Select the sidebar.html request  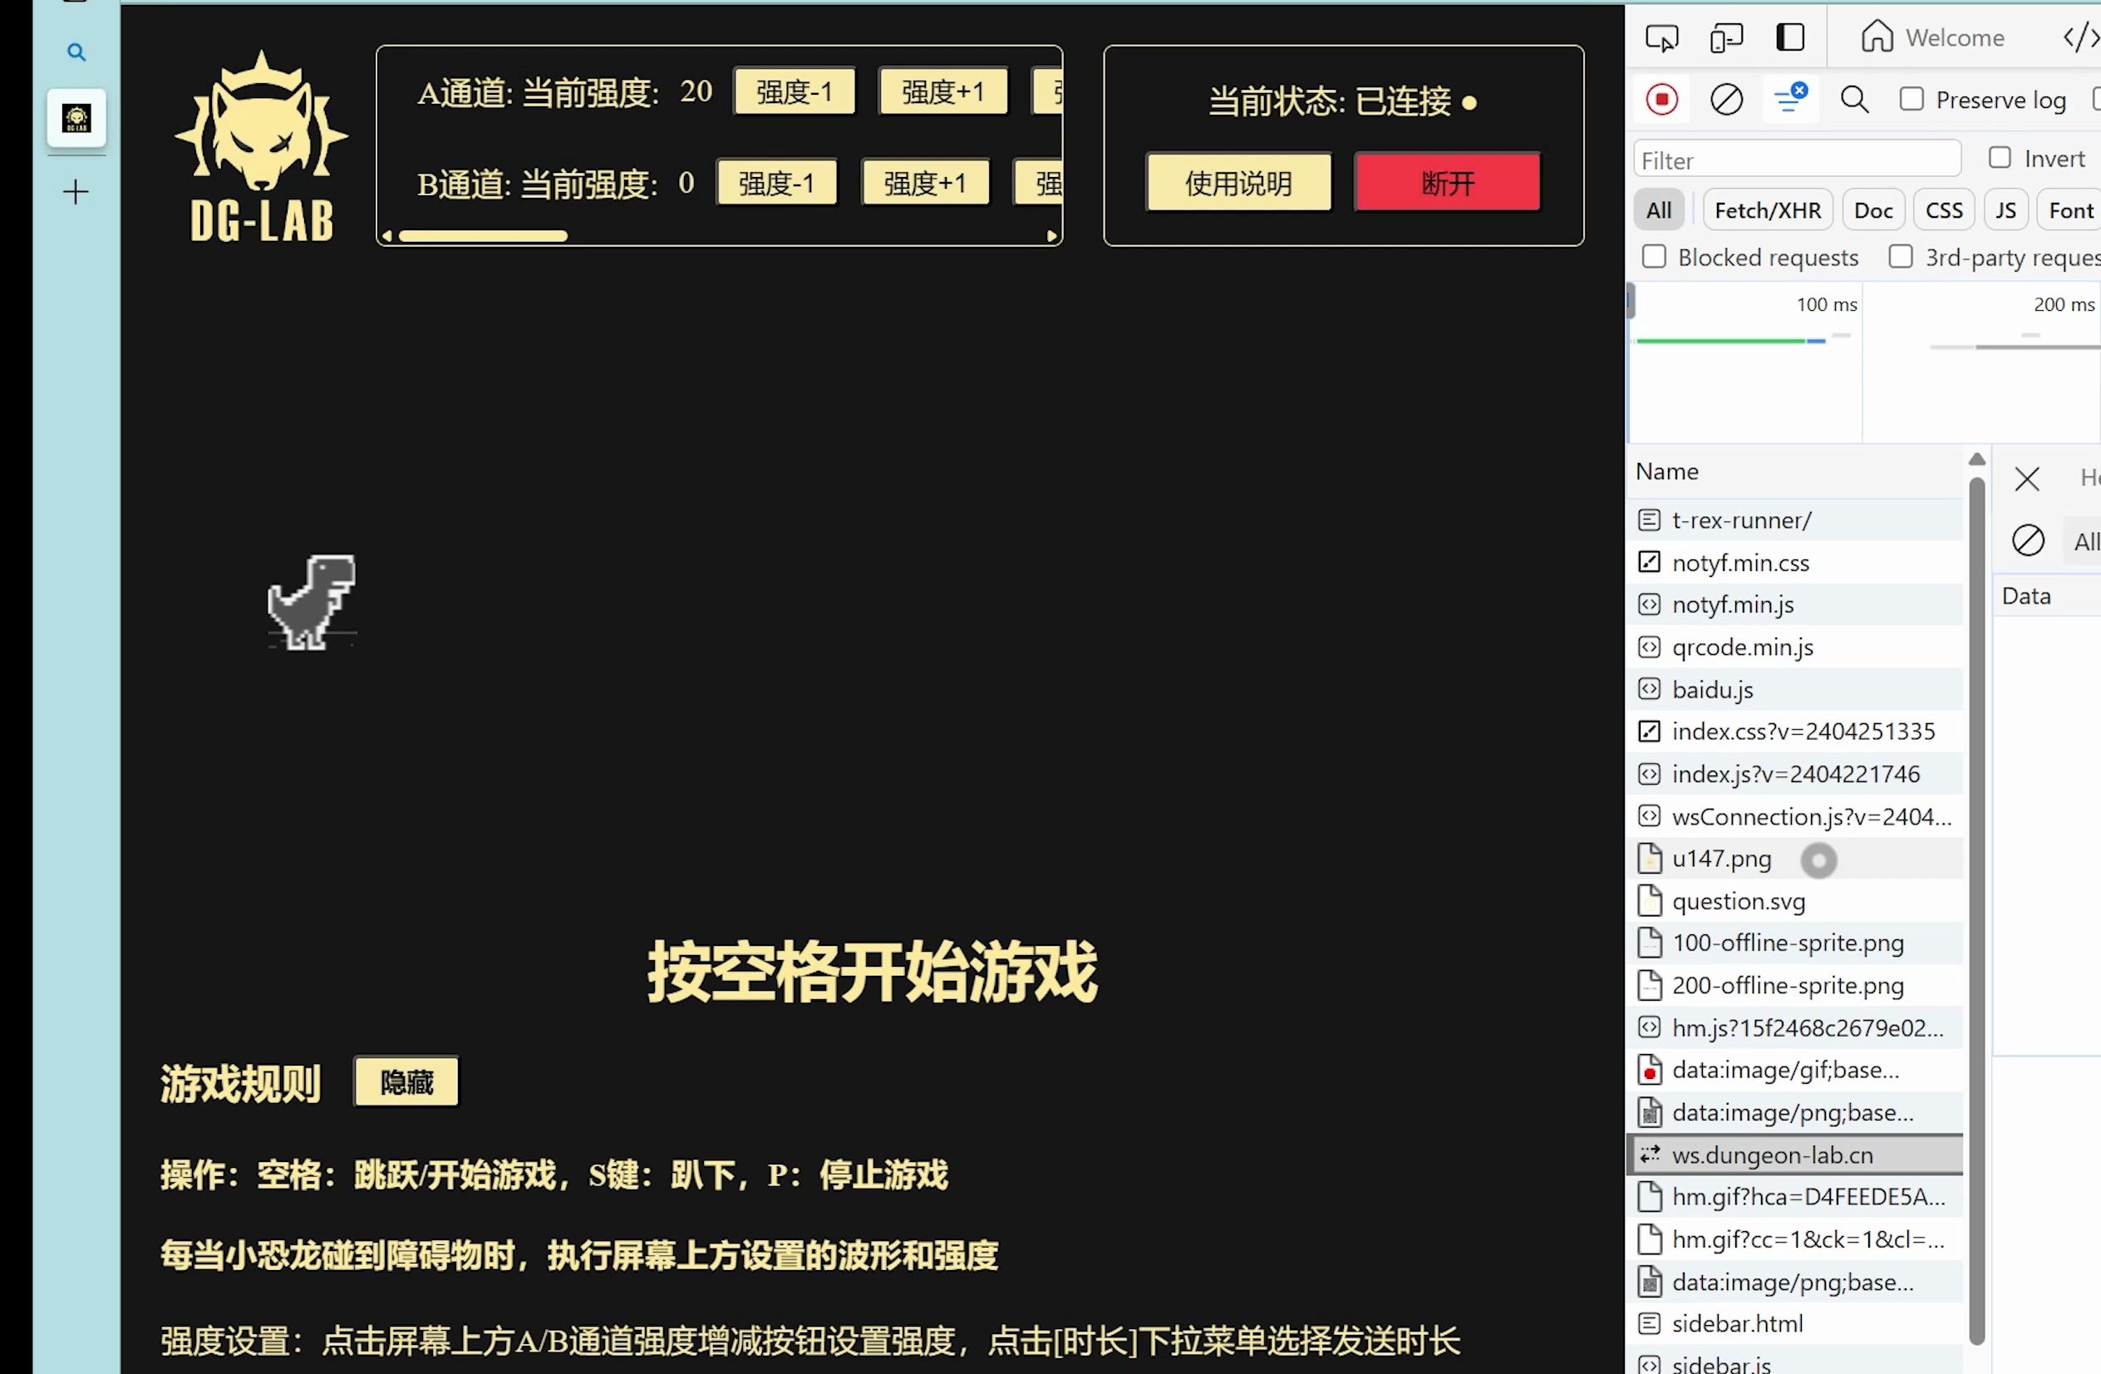(x=1794, y=1323)
